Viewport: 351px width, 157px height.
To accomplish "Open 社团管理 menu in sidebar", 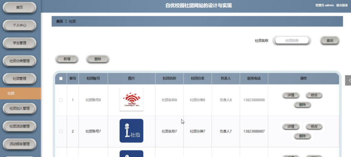I will [20, 79].
